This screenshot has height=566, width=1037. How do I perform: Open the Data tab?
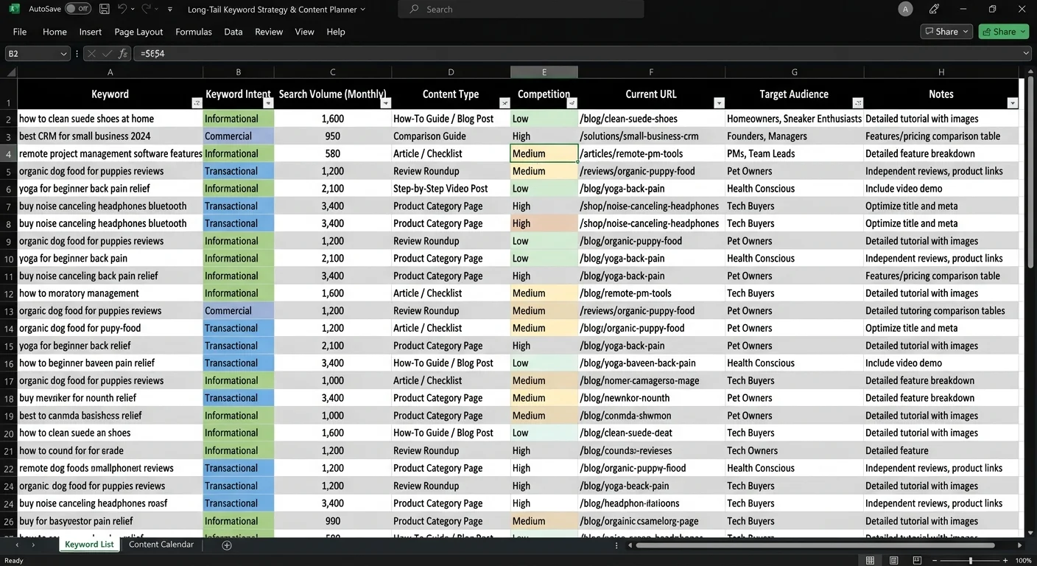click(x=233, y=32)
